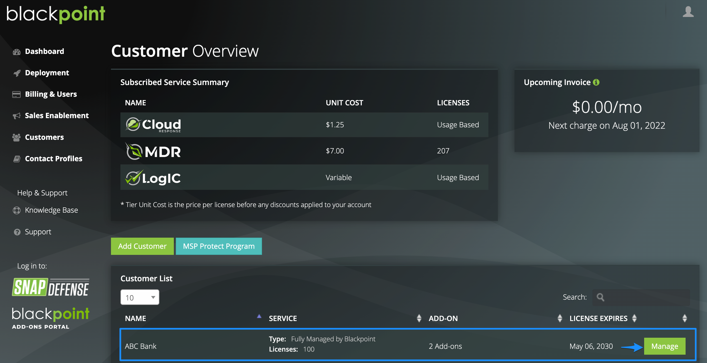
Task: Click the Upcoming Invoice info icon
Action: (596, 82)
